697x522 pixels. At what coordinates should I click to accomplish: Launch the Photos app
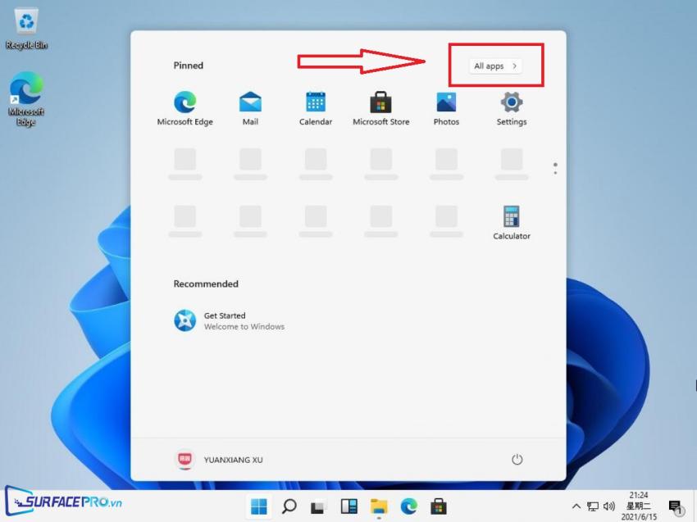pos(446,109)
